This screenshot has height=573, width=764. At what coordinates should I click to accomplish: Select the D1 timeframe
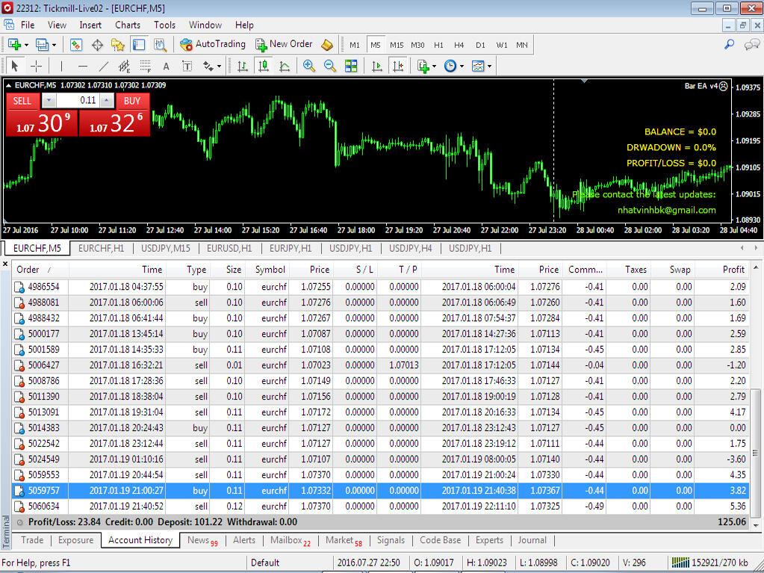pos(480,45)
